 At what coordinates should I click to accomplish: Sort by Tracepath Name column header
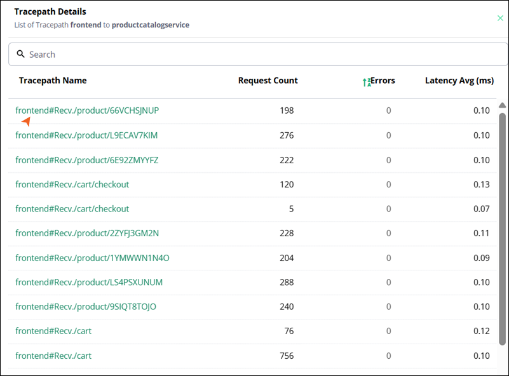53,81
